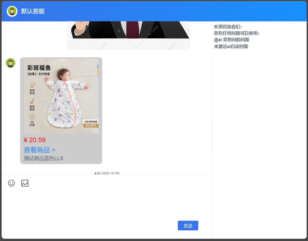Click the baby sleeping bag product image
Screen dimensions: 308x241
click(61, 96)
